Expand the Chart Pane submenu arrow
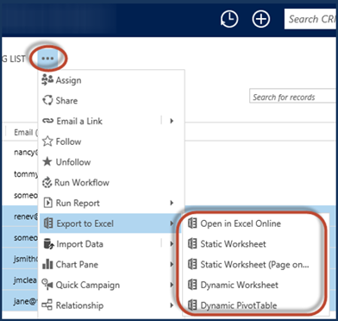 (172, 265)
